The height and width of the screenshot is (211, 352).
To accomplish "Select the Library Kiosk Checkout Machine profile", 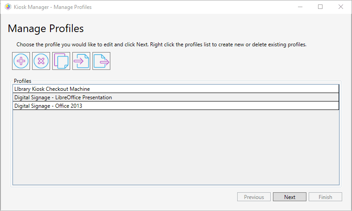I will (52, 89).
